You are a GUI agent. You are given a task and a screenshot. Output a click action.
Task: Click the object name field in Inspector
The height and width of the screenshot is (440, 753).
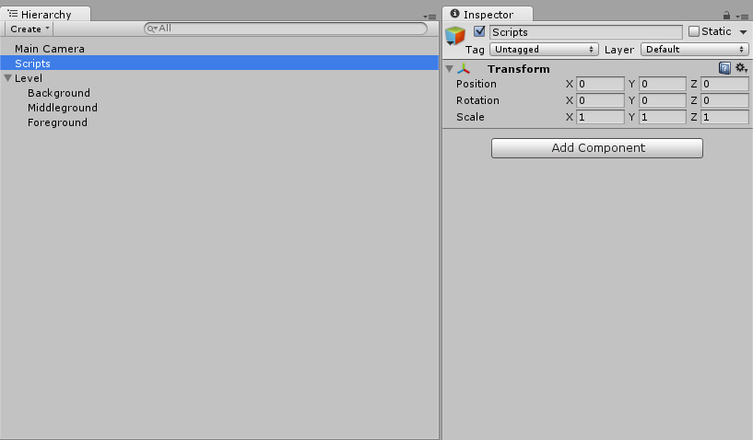point(586,32)
